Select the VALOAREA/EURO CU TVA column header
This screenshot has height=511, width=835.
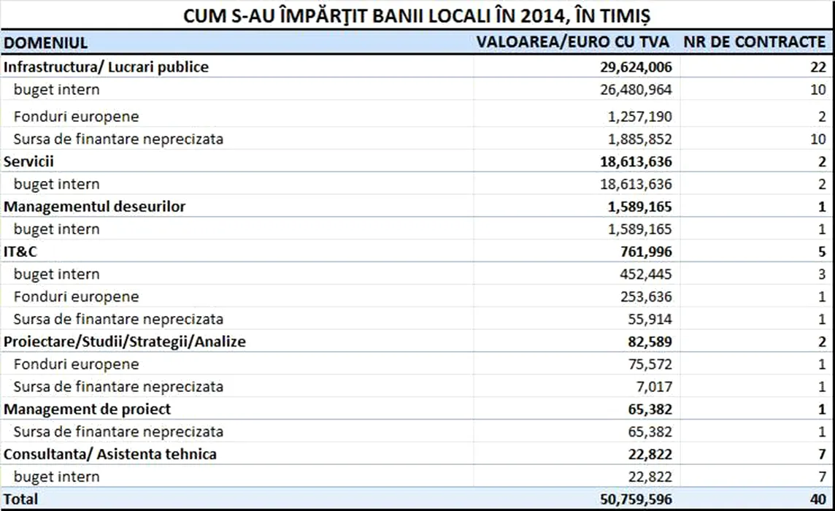574,42
